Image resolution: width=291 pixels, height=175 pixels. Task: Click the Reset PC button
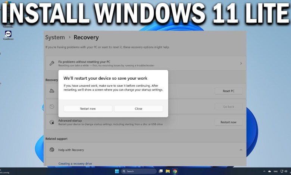pyautogui.click(x=228, y=91)
